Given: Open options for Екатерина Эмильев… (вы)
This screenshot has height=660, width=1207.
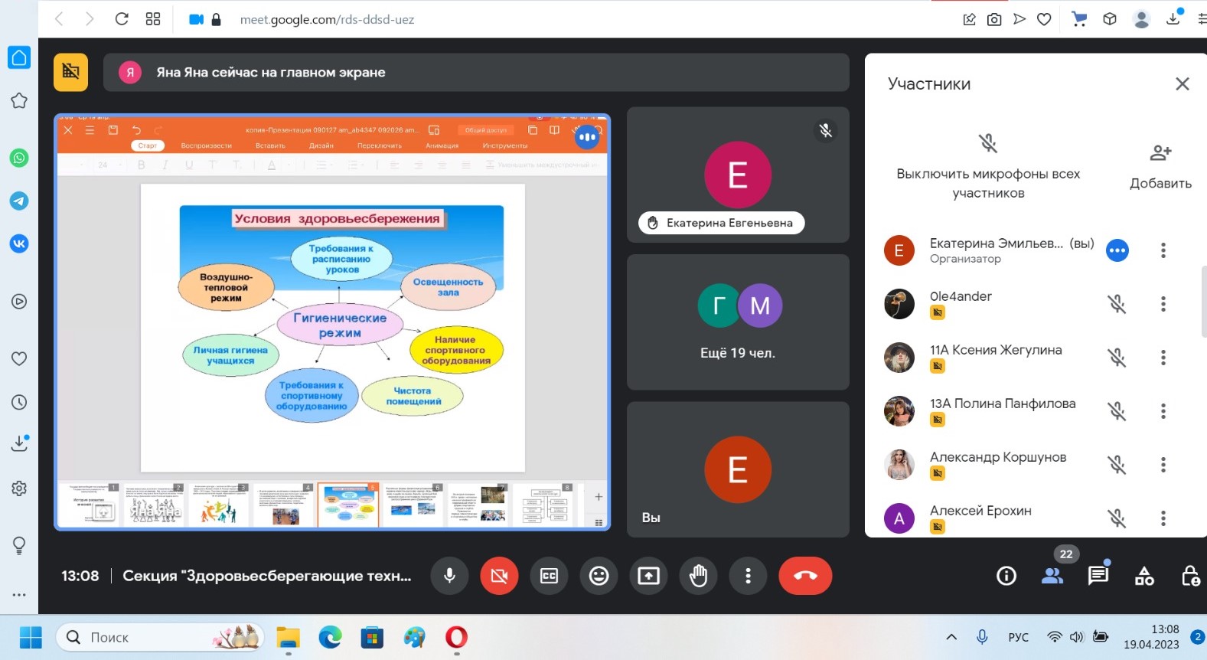Looking at the screenshot, I should coord(1163,250).
